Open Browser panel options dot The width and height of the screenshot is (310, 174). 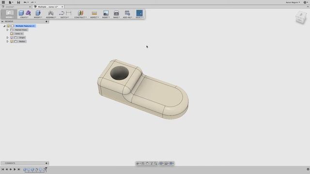pos(46,21)
